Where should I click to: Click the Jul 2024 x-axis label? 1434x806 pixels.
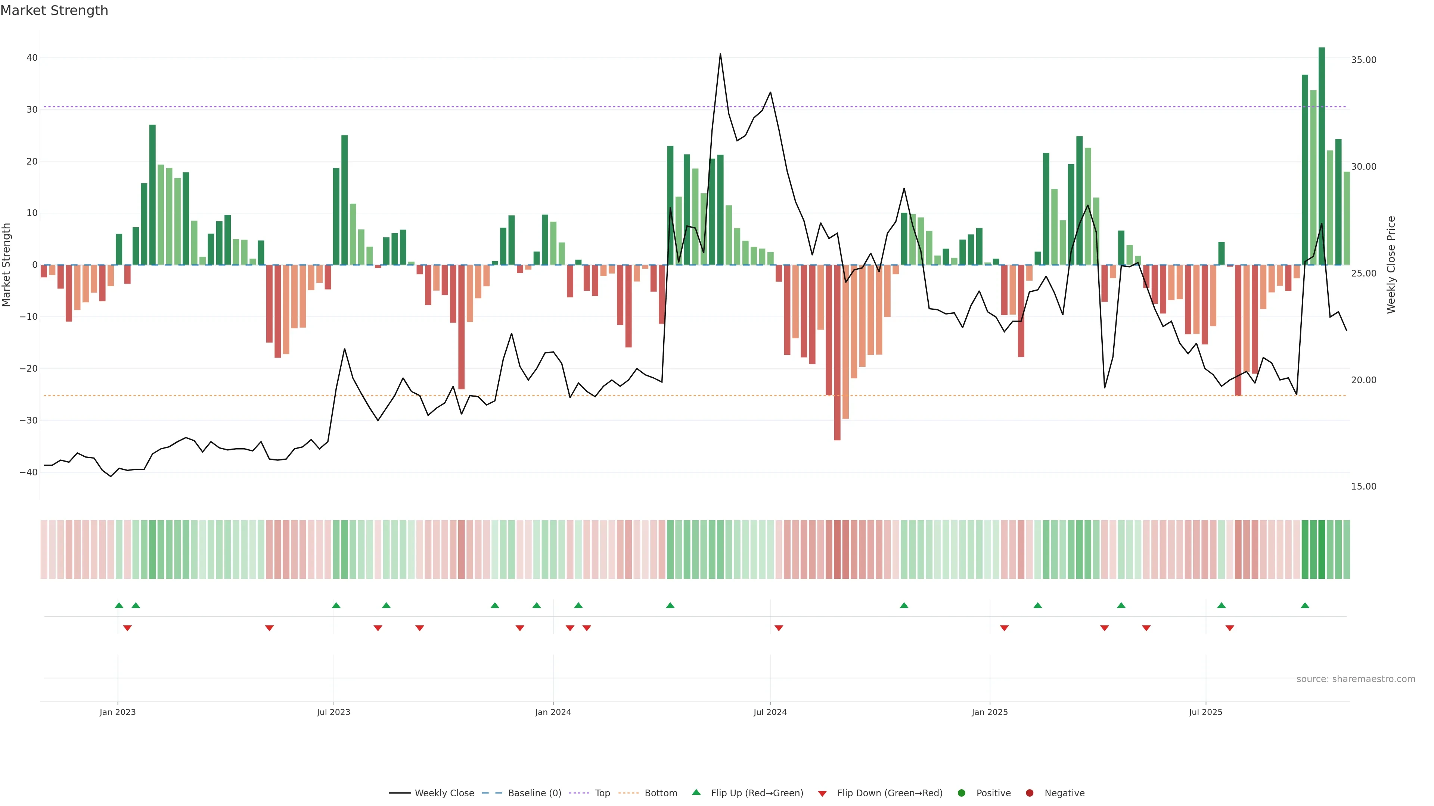tap(770, 712)
